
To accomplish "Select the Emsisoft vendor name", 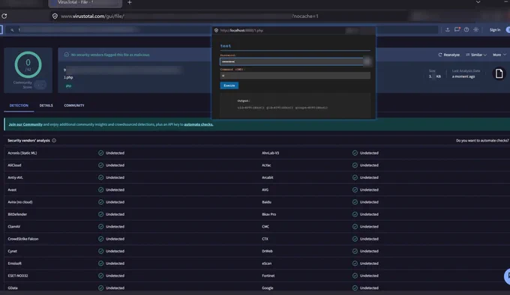I will 15,264.
